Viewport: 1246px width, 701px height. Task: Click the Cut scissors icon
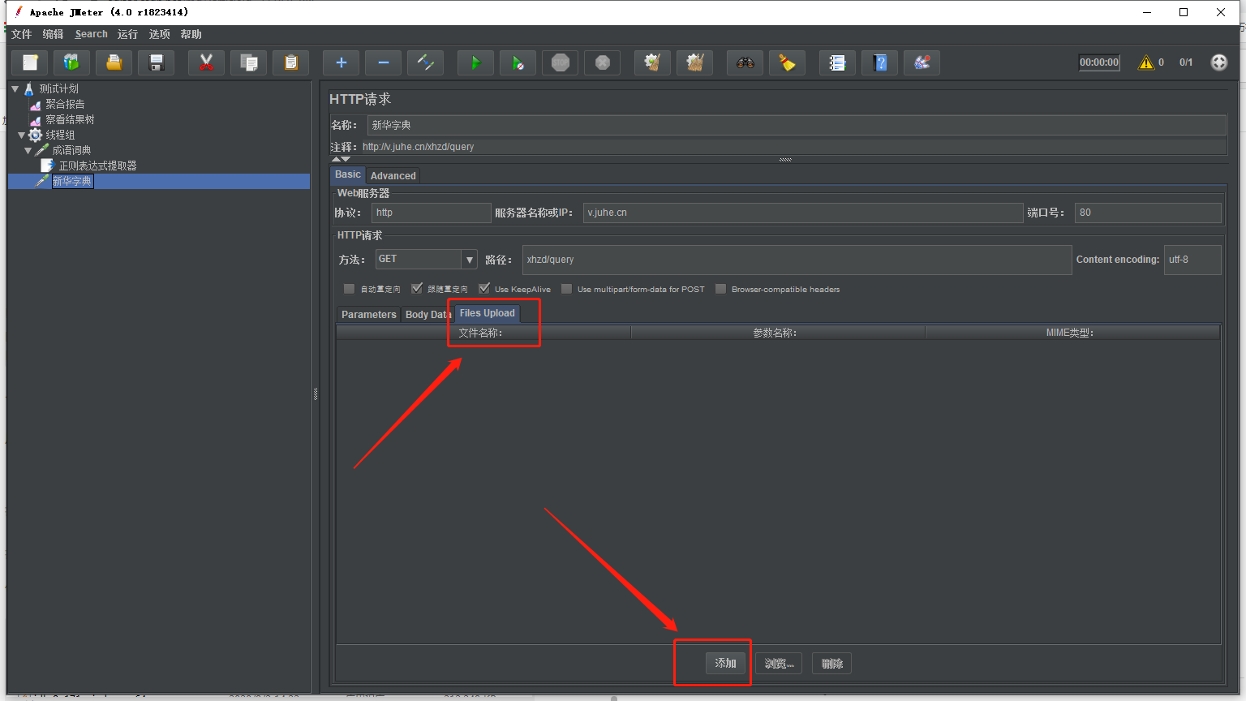click(206, 62)
